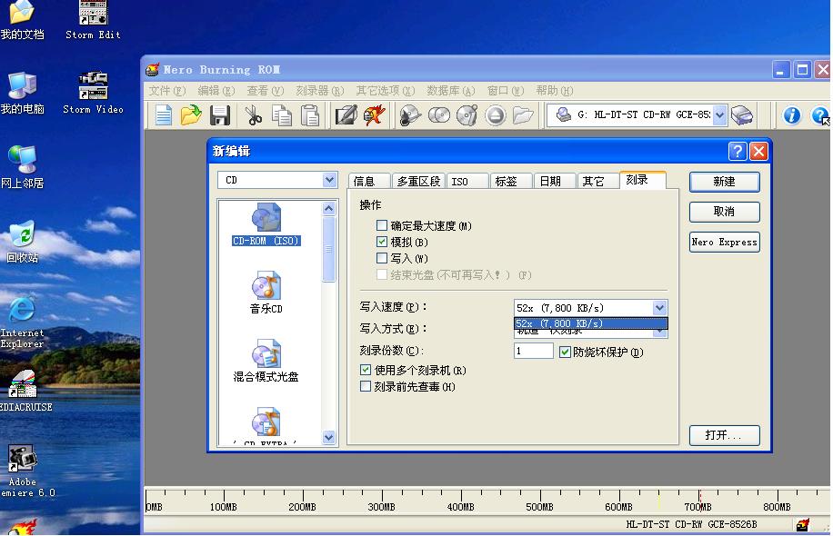Open 窗口 menu
Screen dimensions: 833x536
click(x=506, y=91)
